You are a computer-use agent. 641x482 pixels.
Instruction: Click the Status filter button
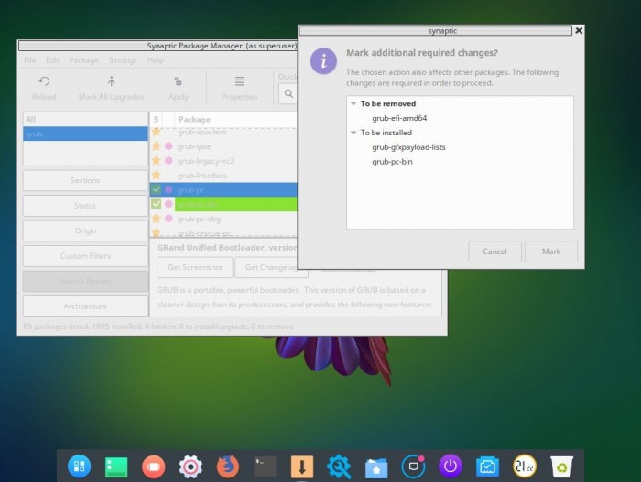85,206
